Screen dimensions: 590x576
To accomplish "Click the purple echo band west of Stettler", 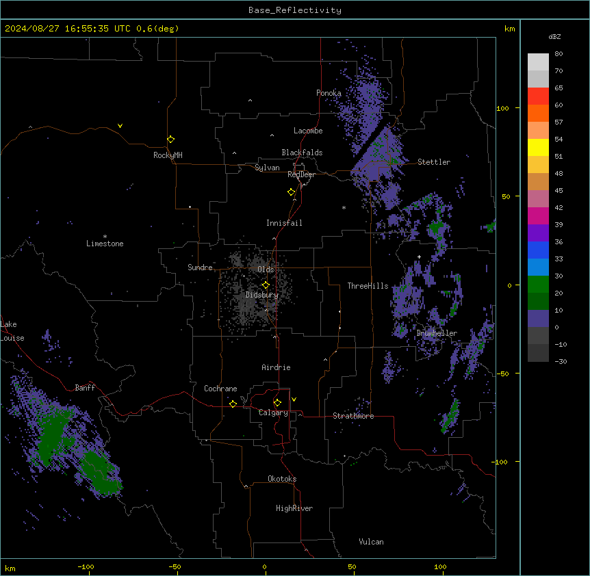I will click(x=376, y=158).
